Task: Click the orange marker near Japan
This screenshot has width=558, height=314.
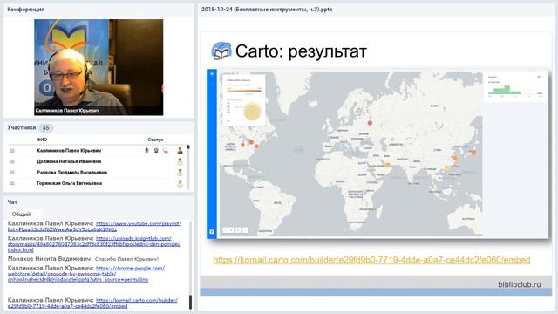Action: point(473,153)
